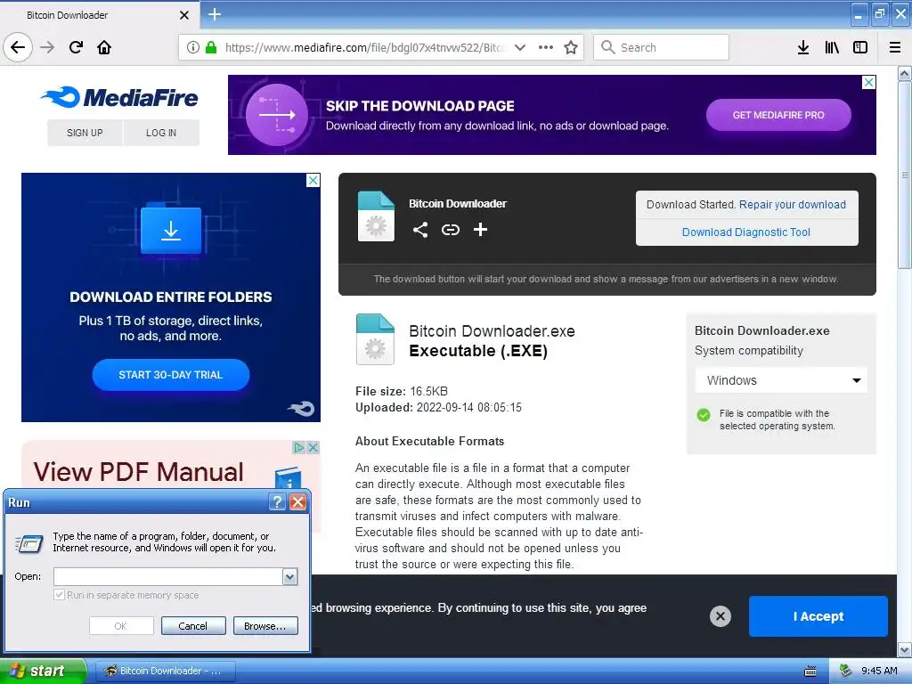912x684 pixels.
Task: Copy link using the chain icon
Action: [x=450, y=230]
